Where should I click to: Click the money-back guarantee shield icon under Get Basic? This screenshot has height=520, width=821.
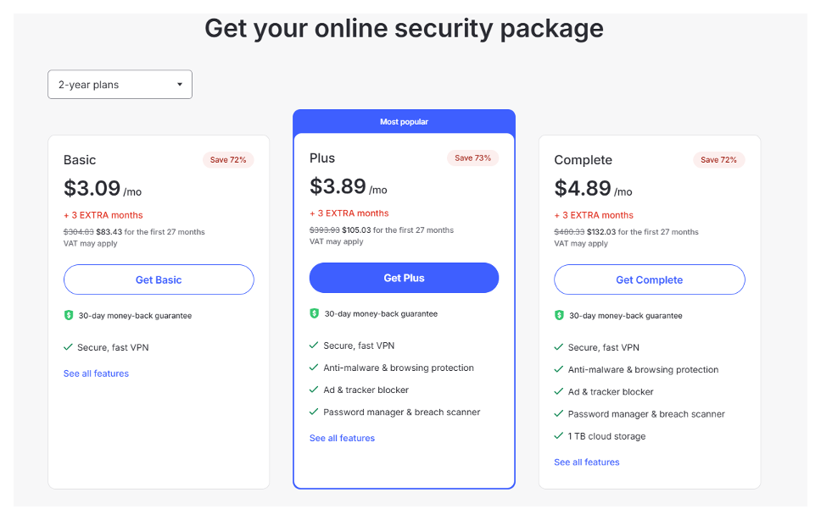coord(68,314)
